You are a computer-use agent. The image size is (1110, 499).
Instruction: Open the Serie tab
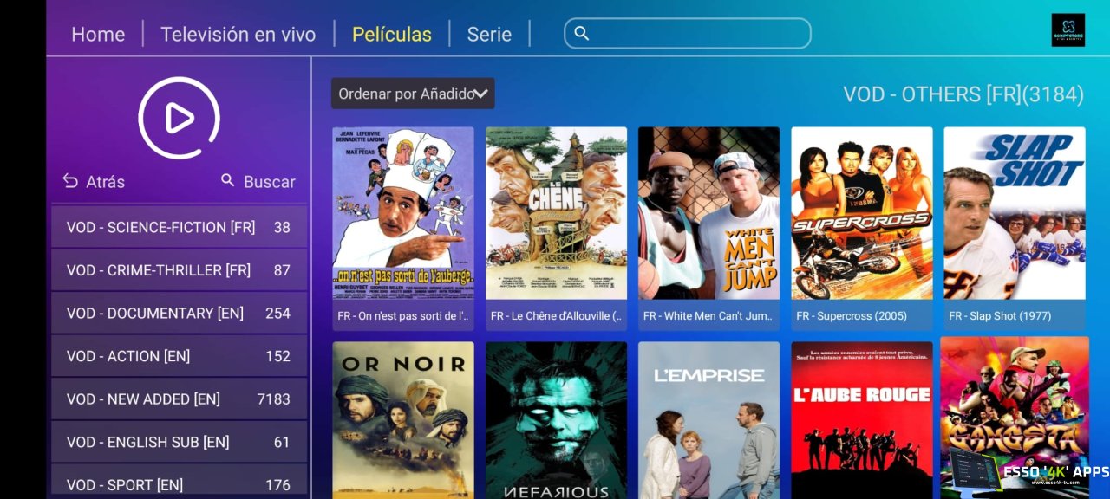coord(489,35)
